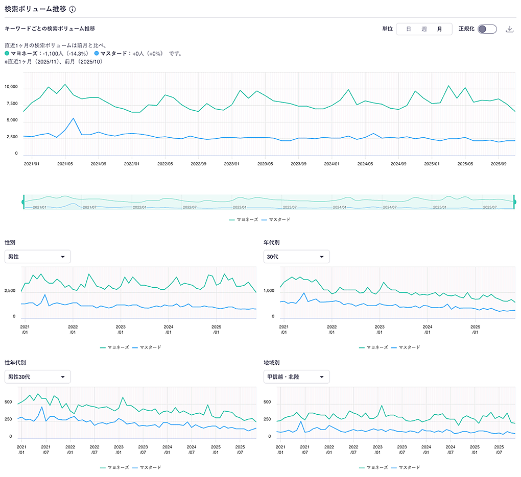521x477 pixels.
Task: Hide マヨネーズ series in 性別 chart legend
Action: (115, 347)
